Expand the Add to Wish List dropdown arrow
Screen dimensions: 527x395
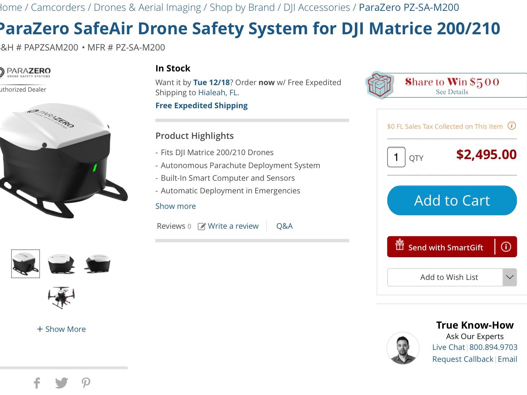(510, 277)
